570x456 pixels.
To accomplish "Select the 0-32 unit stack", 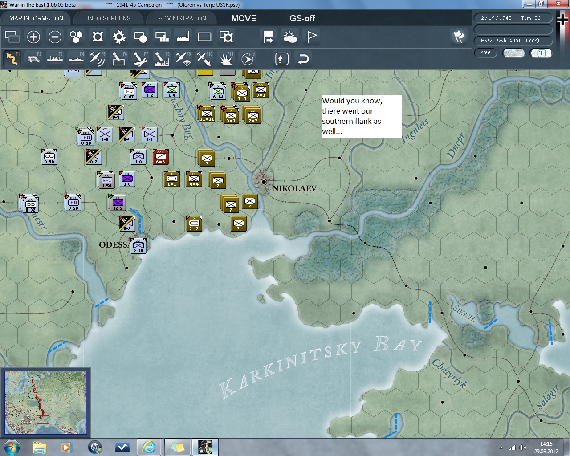I will [29, 203].
